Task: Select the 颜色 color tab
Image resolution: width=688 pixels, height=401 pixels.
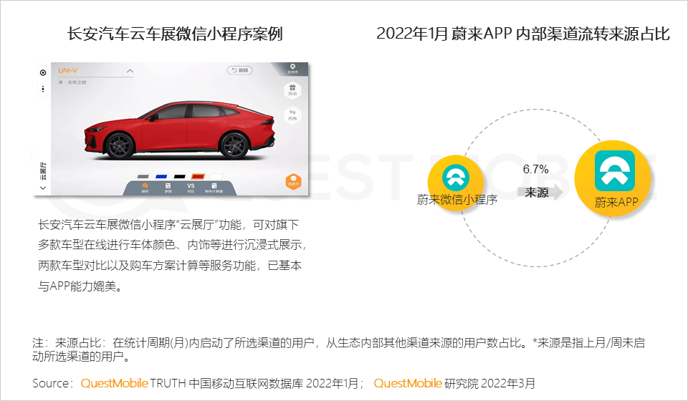Action: (x=145, y=188)
